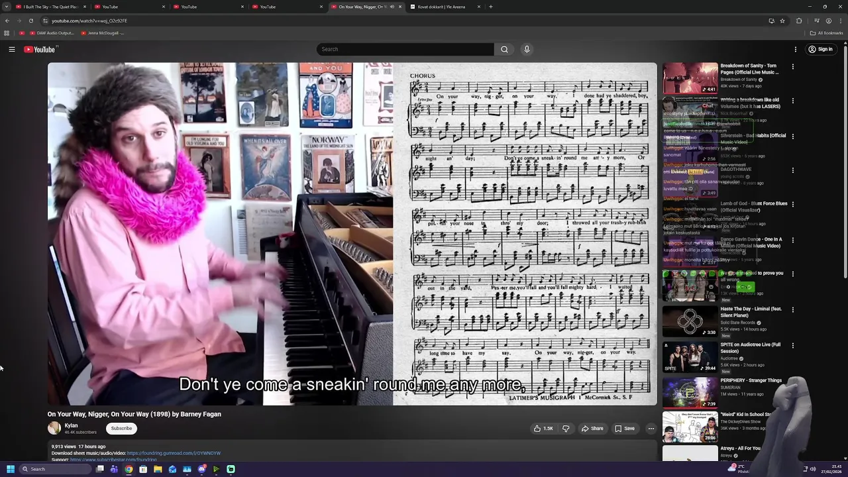This screenshot has height=477, width=848.
Task: Open YouTube settings three-dot menu beside Sign in
Action: click(x=796, y=49)
